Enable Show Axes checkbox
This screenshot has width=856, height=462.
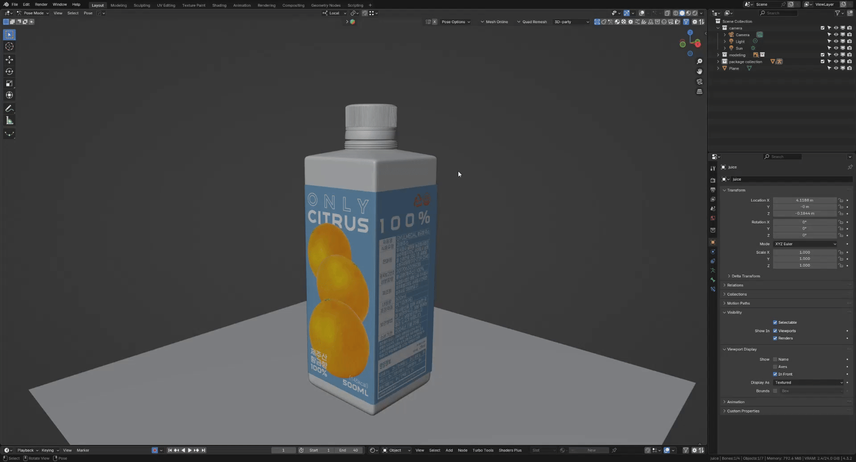coord(775,367)
